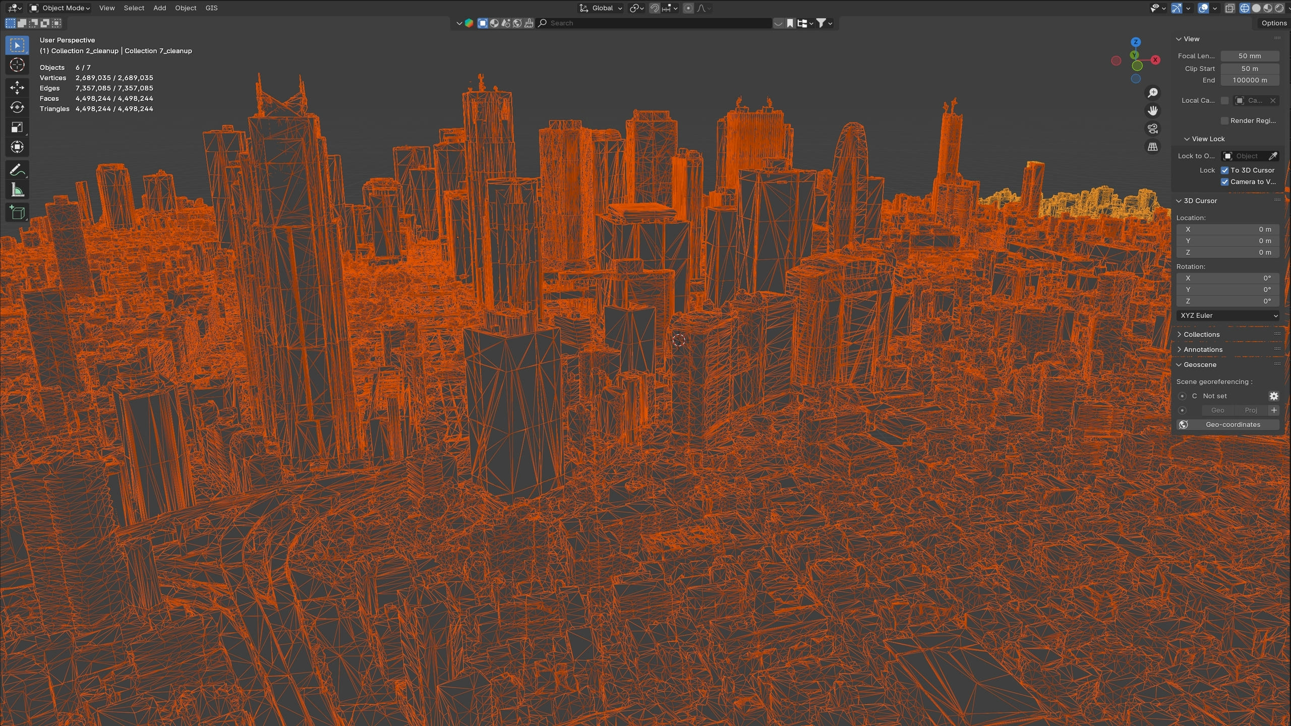Click the plus button beside Proj

[1274, 410]
